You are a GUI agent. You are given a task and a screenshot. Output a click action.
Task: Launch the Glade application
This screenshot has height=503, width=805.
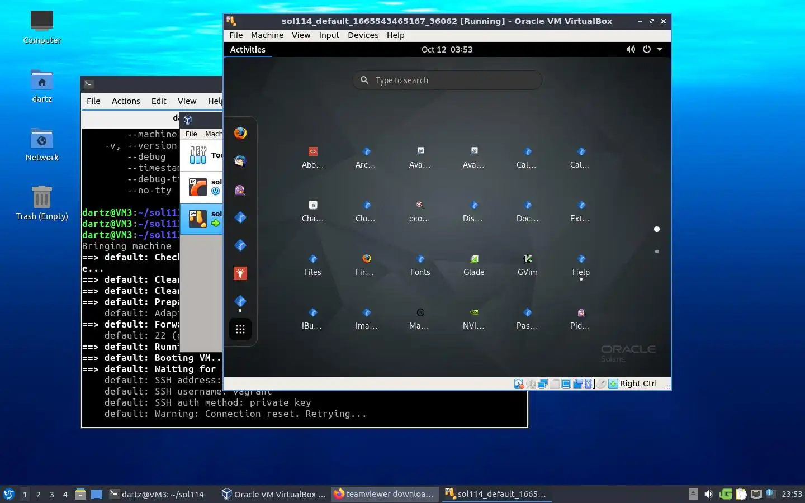473,265
